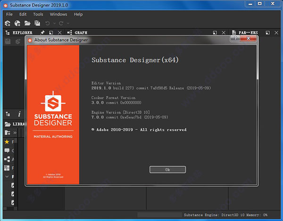Click the Library panel folder icon
Viewport: 283px width, 221px height.
(x=8, y=124)
